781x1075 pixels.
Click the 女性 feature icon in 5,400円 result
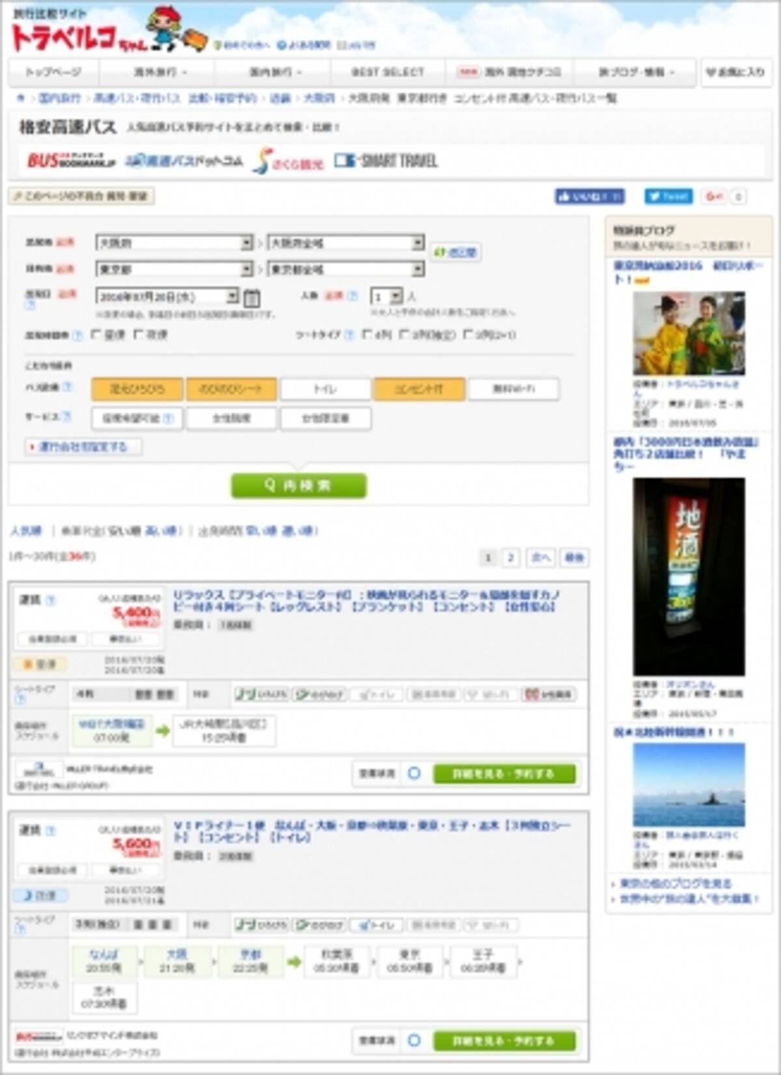click(549, 695)
